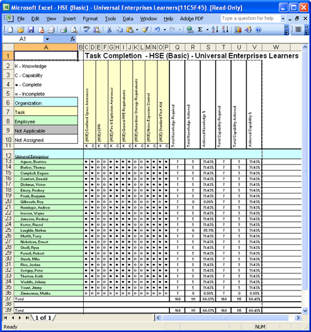Cut selection with the scissors icon

pyautogui.click(x=110, y=30)
